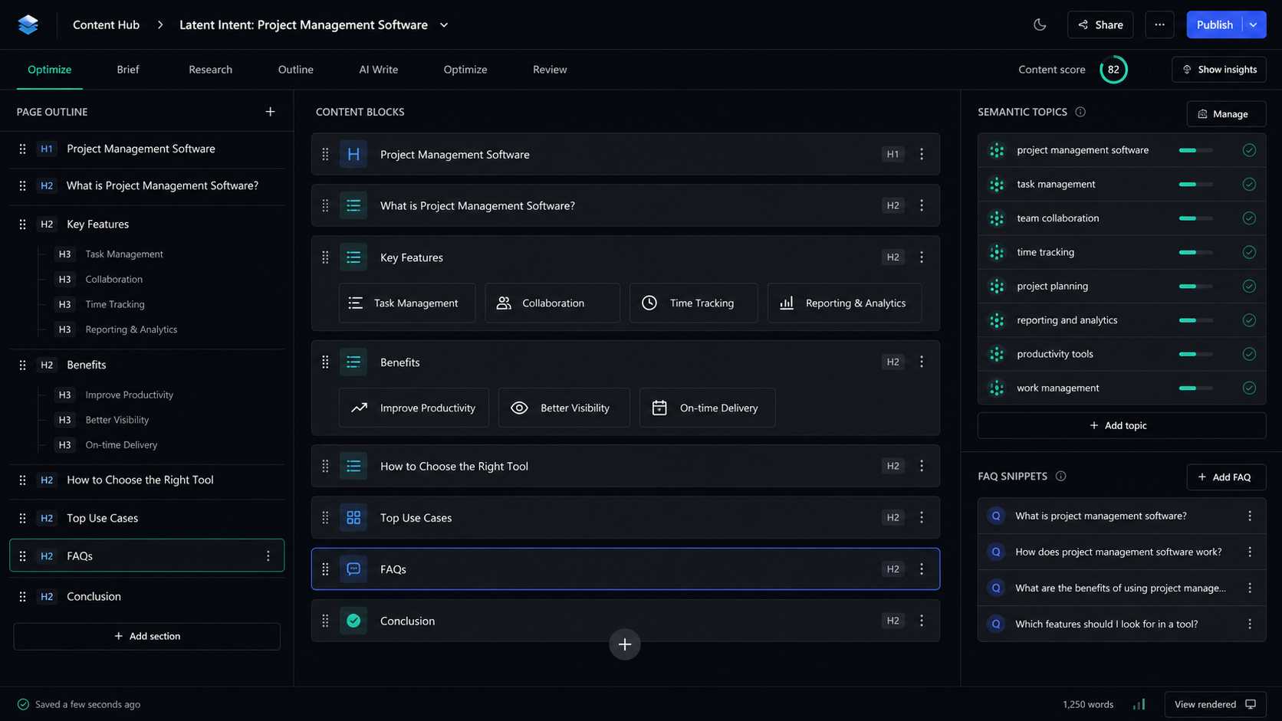Click the heading H icon on the first block
Image resolution: width=1282 pixels, height=721 pixels.
tap(353, 154)
